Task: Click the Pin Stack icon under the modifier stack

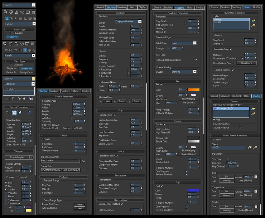Action: tap(6, 98)
